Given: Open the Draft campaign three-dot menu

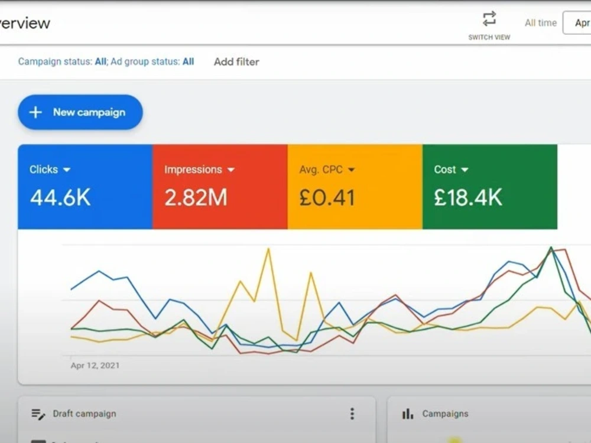Looking at the screenshot, I should coord(352,413).
